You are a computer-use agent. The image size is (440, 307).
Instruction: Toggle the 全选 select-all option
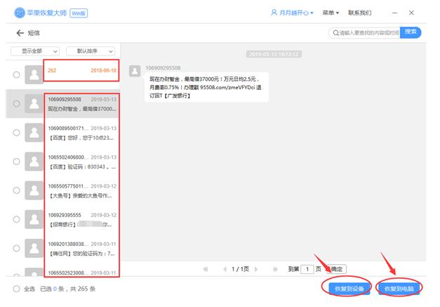coord(16,289)
